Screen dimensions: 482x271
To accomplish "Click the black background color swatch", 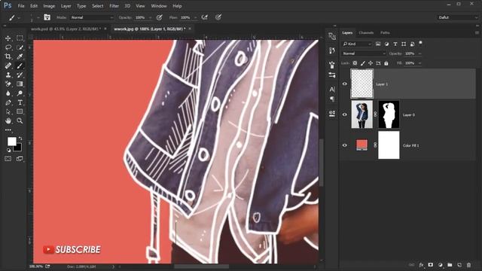I will tap(18, 148).
